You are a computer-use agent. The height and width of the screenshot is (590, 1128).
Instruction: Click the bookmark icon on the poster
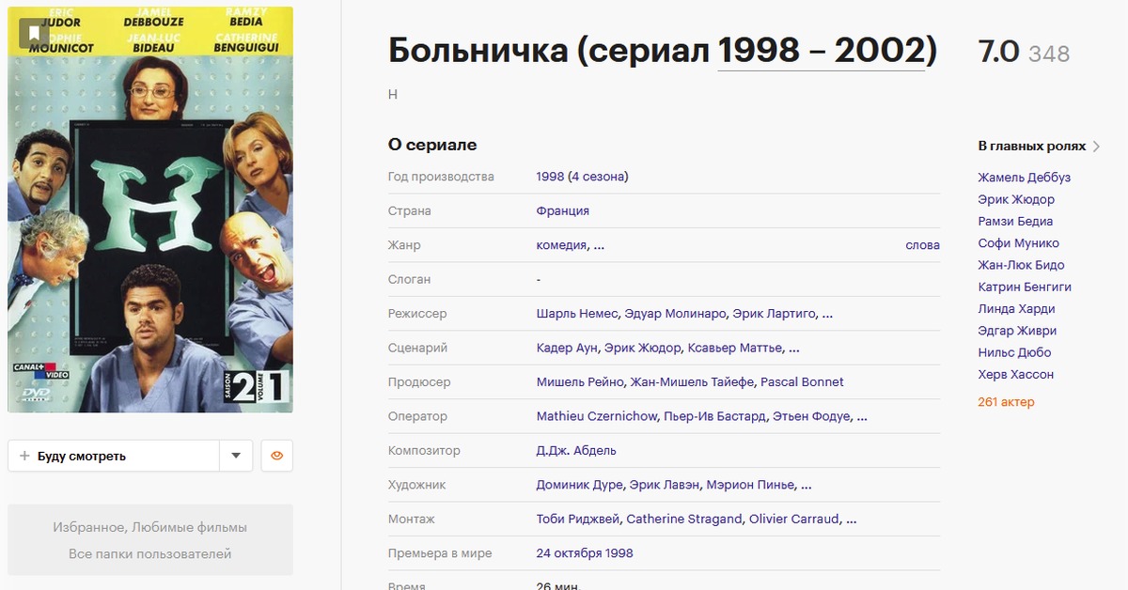point(34,34)
